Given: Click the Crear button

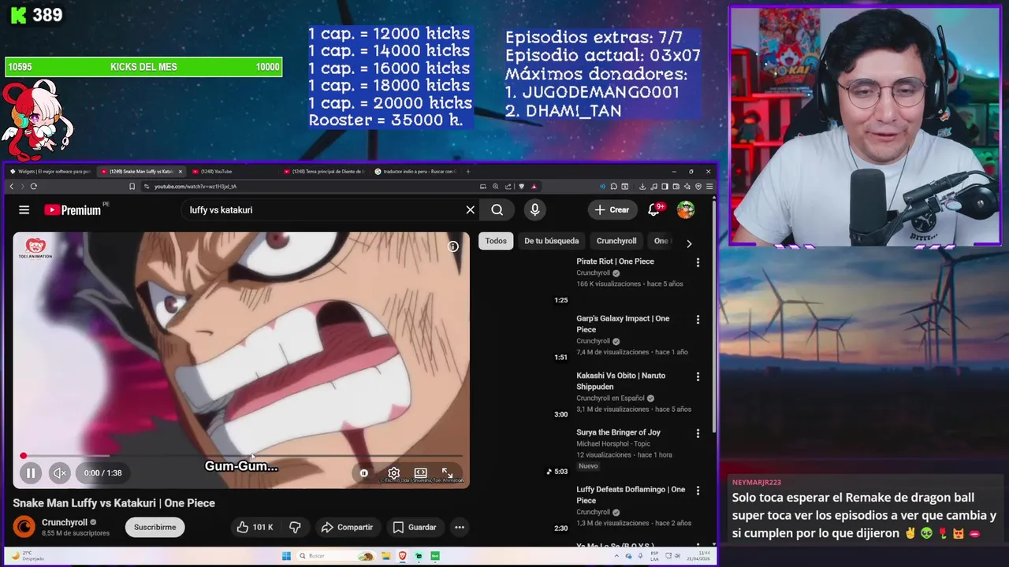Looking at the screenshot, I should click(x=612, y=209).
